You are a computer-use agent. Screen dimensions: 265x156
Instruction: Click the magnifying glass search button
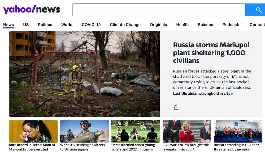click(x=255, y=10)
